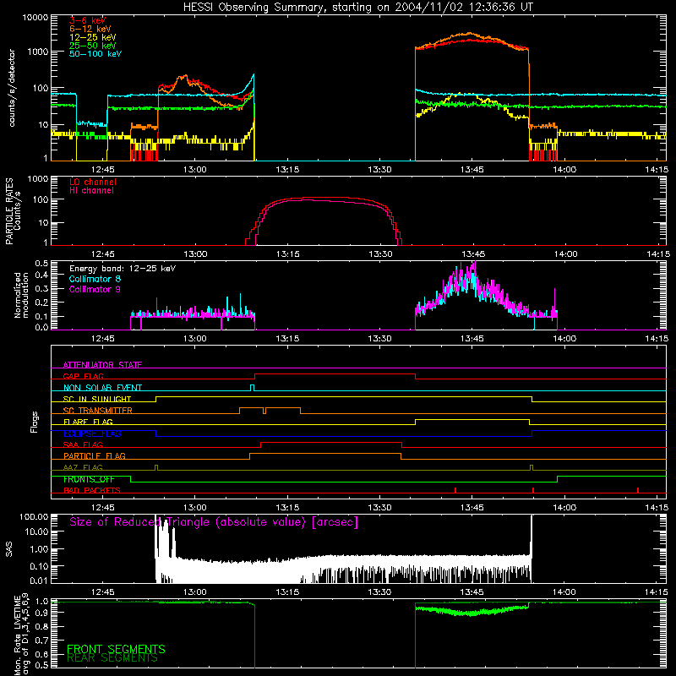Click the SAS axis label

point(9,549)
